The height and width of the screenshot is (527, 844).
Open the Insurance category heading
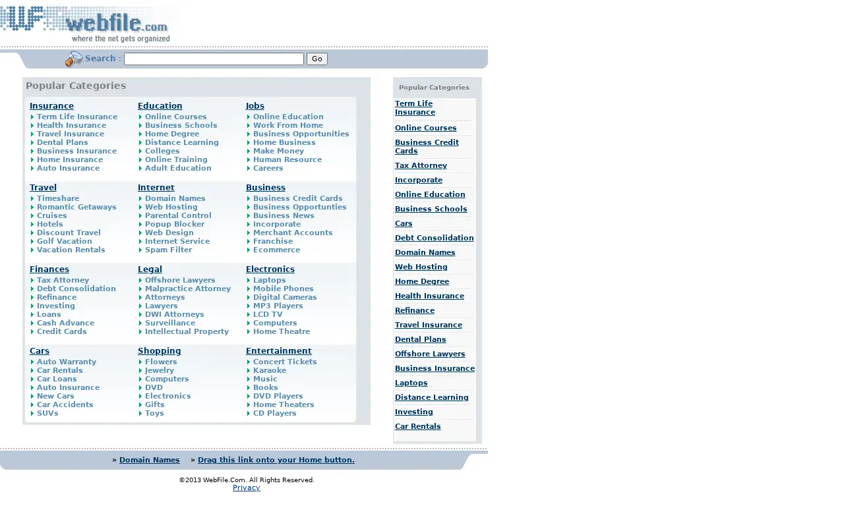[x=51, y=106]
